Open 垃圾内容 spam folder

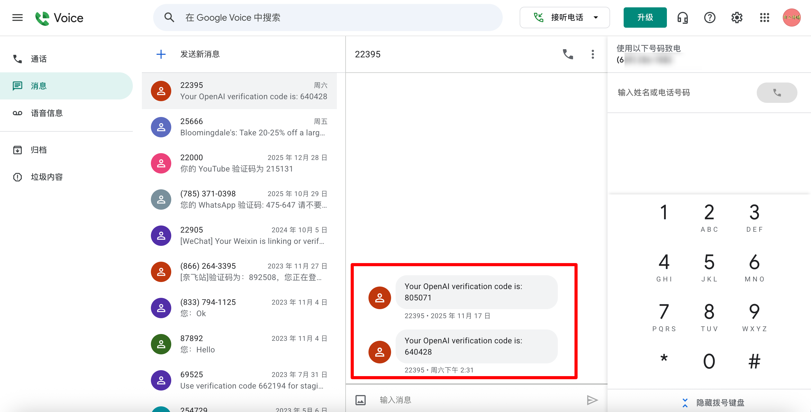click(46, 177)
